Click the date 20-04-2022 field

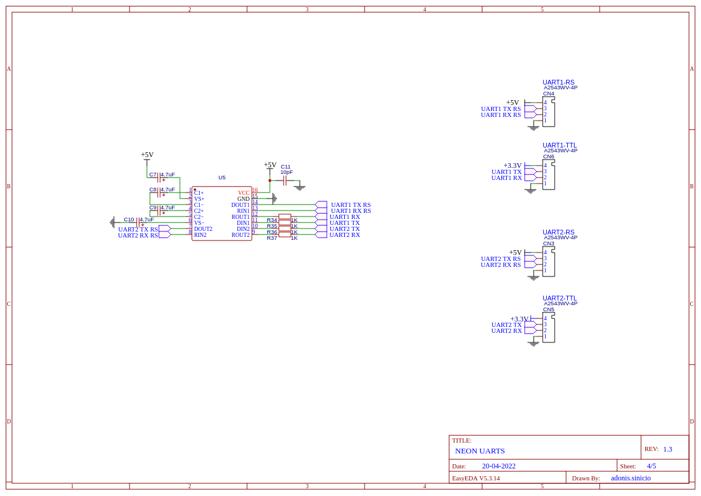(x=498, y=466)
